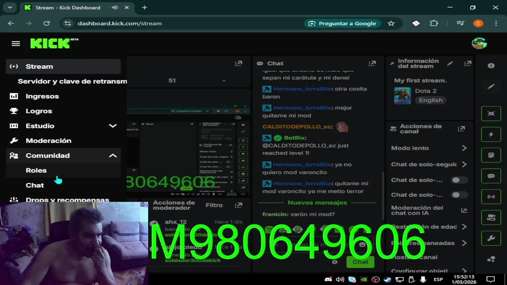Open Discord from the system tray
The height and width of the screenshot is (285, 507).
[328, 279]
